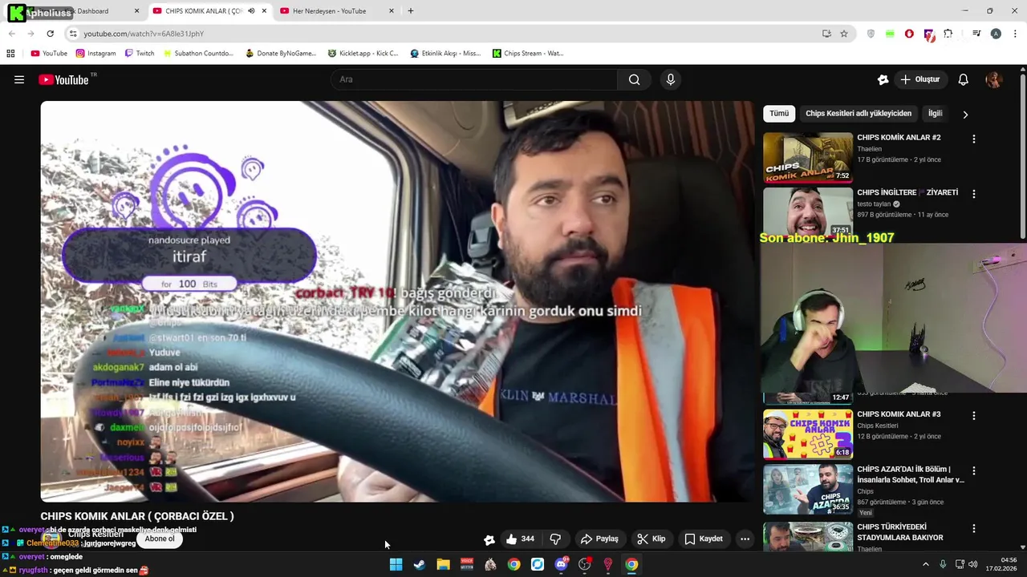The height and width of the screenshot is (577, 1027).
Task: Open the YouTube notifications bell
Action: click(x=963, y=79)
